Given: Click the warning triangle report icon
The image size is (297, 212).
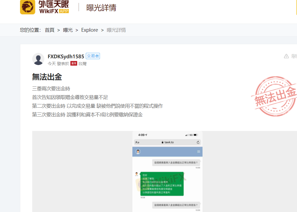Looking at the screenshot, I should pos(286,56).
